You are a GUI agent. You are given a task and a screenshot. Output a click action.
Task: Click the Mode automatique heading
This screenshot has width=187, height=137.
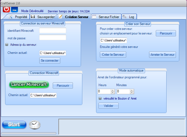click(x=131, y=71)
